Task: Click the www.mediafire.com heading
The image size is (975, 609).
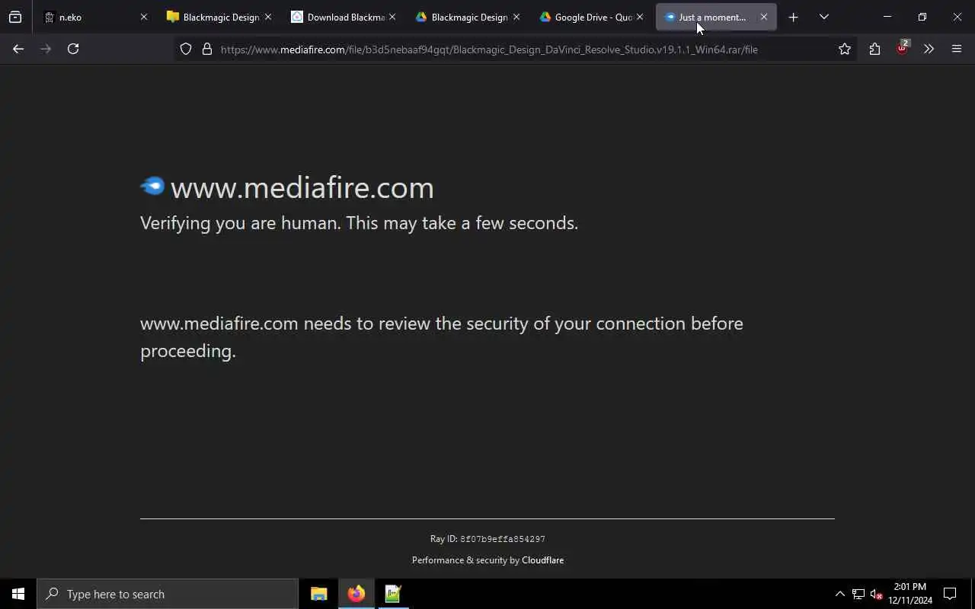Action: click(302, 187)
